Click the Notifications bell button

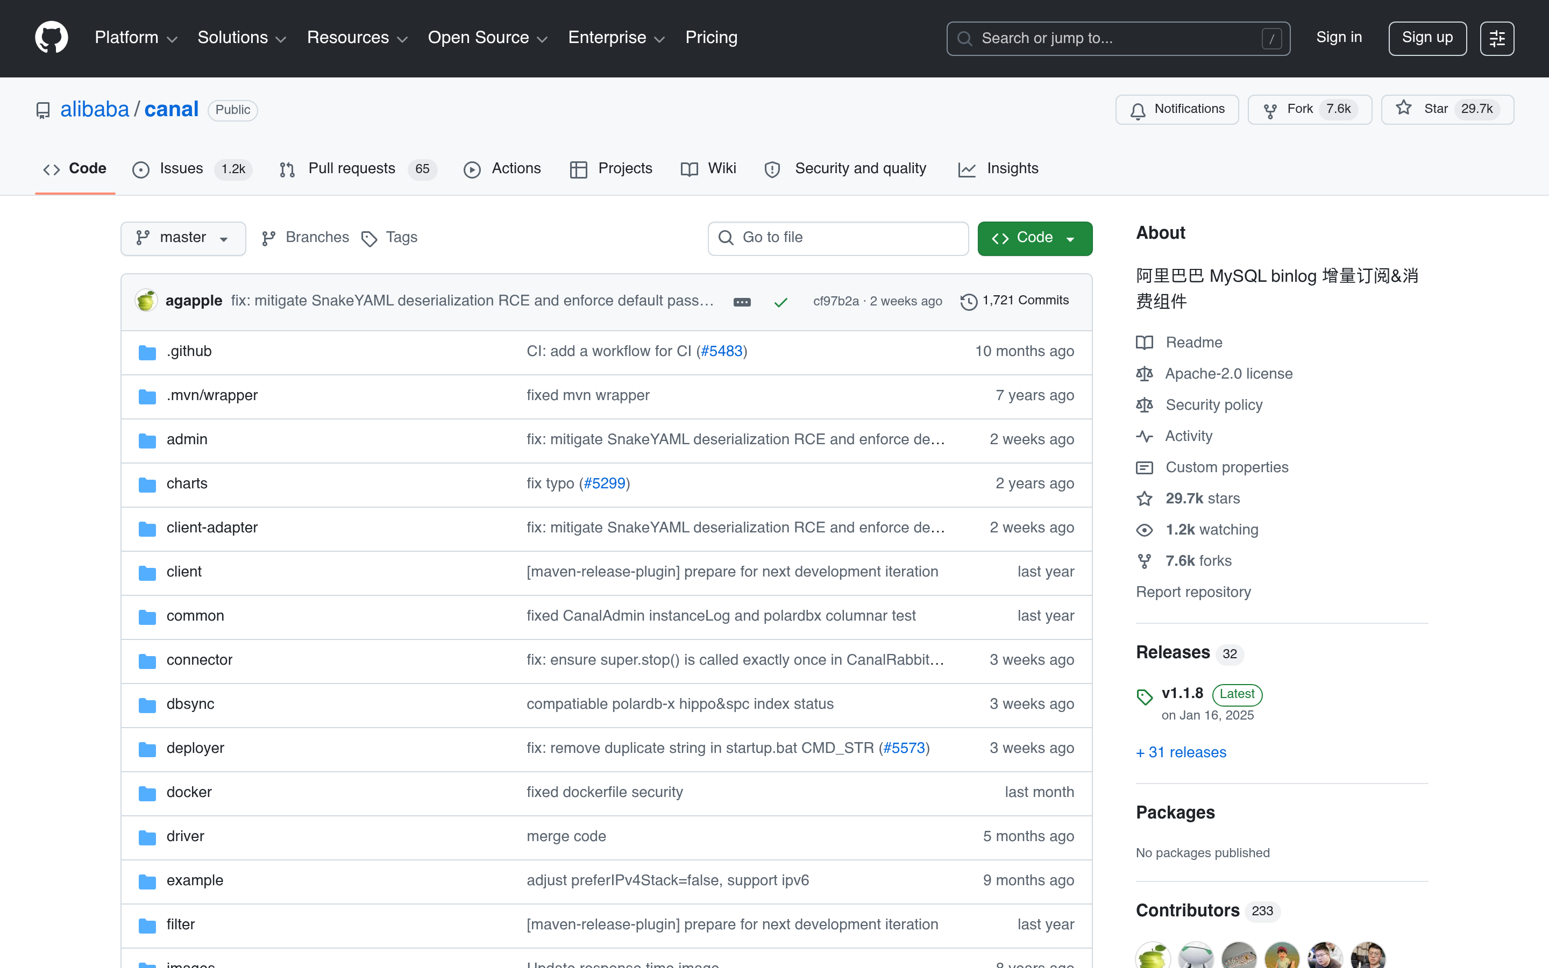(1176, 110)
